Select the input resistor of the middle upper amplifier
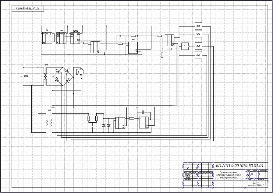Screen dimensions: 273x193 (120, 44)
